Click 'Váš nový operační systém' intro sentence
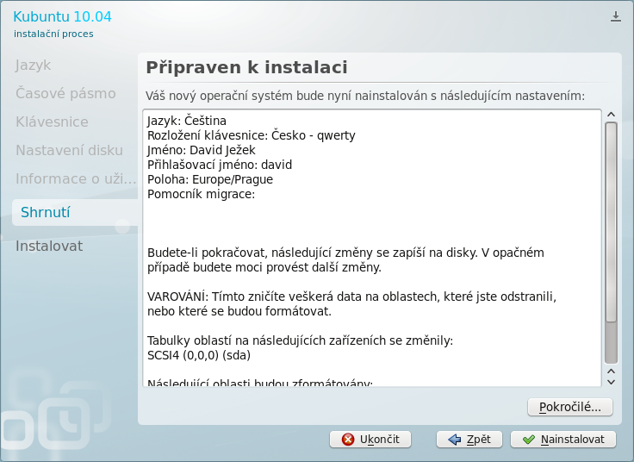 365,96
